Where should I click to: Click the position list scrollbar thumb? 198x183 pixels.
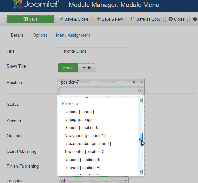point(140,139)
